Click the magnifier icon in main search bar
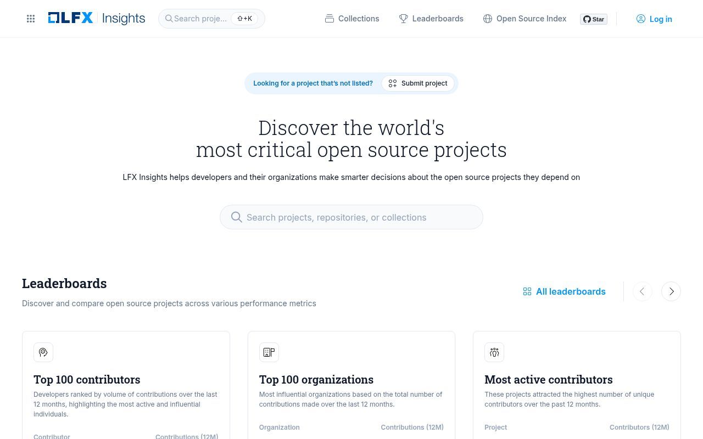703x439 pixels. [x=237, y=217]
